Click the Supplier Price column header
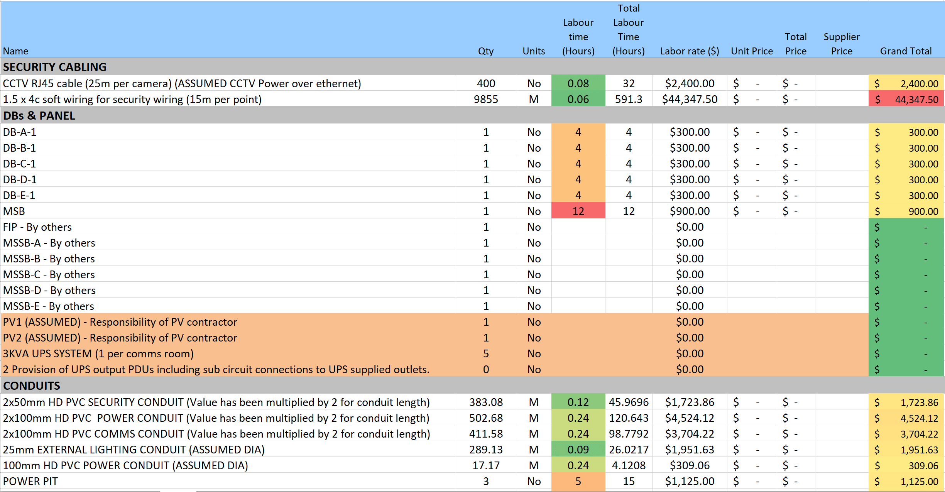Viewport: 945px width, 492px height. [841, 44]
